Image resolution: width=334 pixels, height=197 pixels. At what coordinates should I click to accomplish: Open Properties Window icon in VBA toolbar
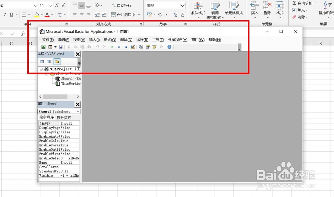(147, 47)
